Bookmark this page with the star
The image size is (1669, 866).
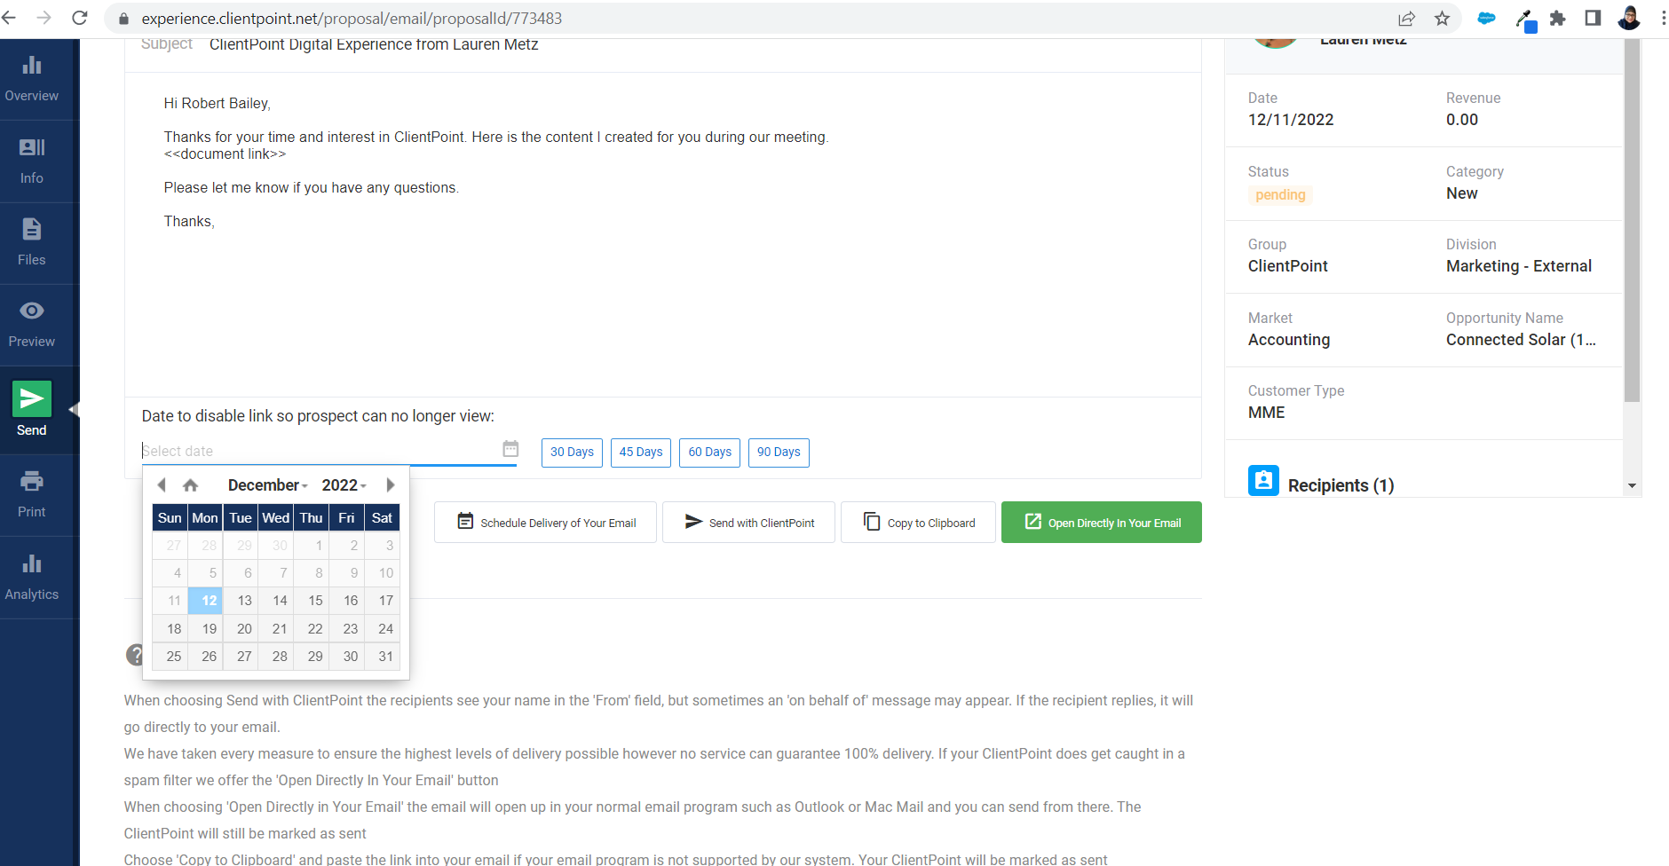1442,19
